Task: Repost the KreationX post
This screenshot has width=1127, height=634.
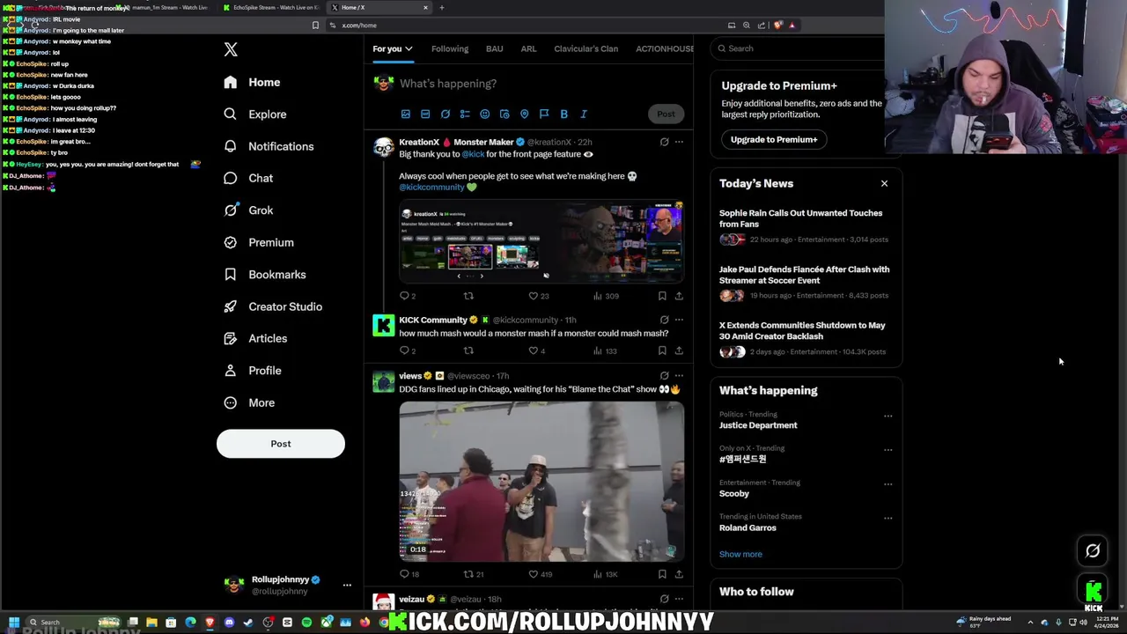Action: (468, 296)
